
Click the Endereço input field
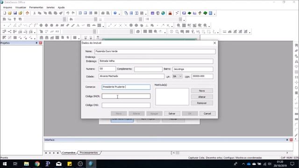[x=156, y=61]
